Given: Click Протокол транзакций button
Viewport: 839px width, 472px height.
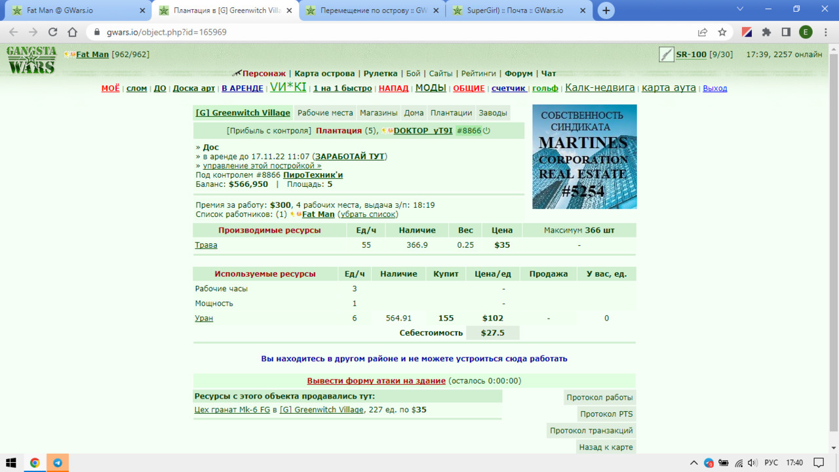Looking at the screenshot, I should (591, 431).
